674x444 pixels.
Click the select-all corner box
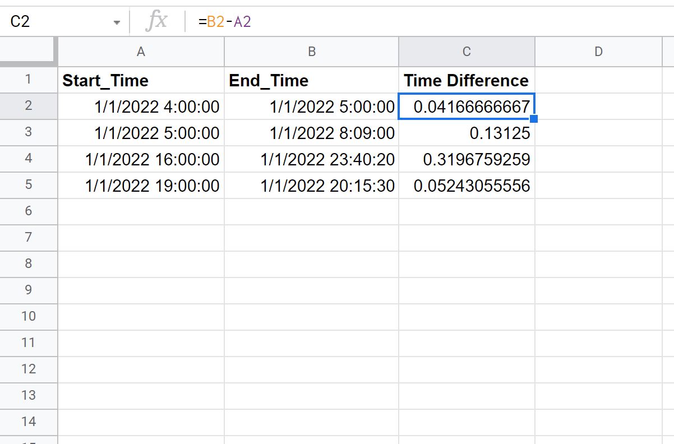(x=29, y=52)
